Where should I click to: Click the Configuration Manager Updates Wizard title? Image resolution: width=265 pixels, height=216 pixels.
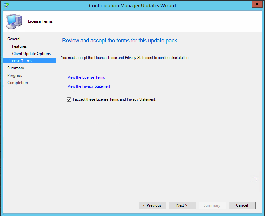[x=132, y=6]
